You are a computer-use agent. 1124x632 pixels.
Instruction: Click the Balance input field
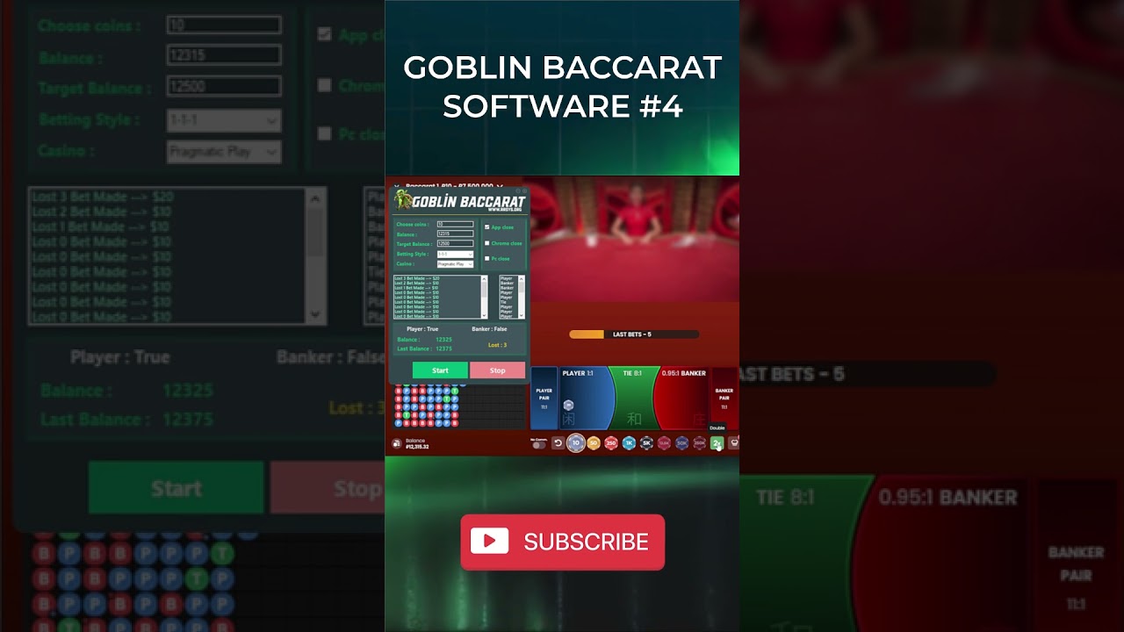coord(455,233)
